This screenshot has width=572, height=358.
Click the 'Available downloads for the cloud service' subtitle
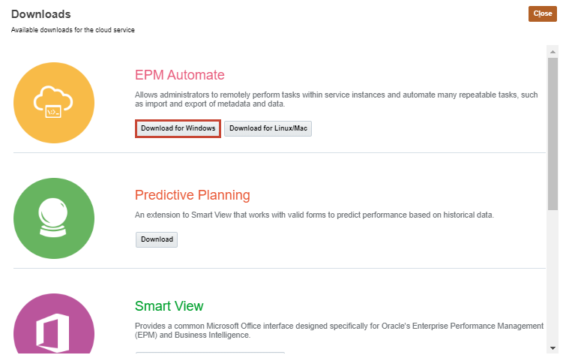coord(72,30)
